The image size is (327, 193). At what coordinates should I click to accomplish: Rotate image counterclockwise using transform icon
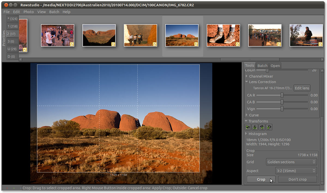click(x=262, y=127)
